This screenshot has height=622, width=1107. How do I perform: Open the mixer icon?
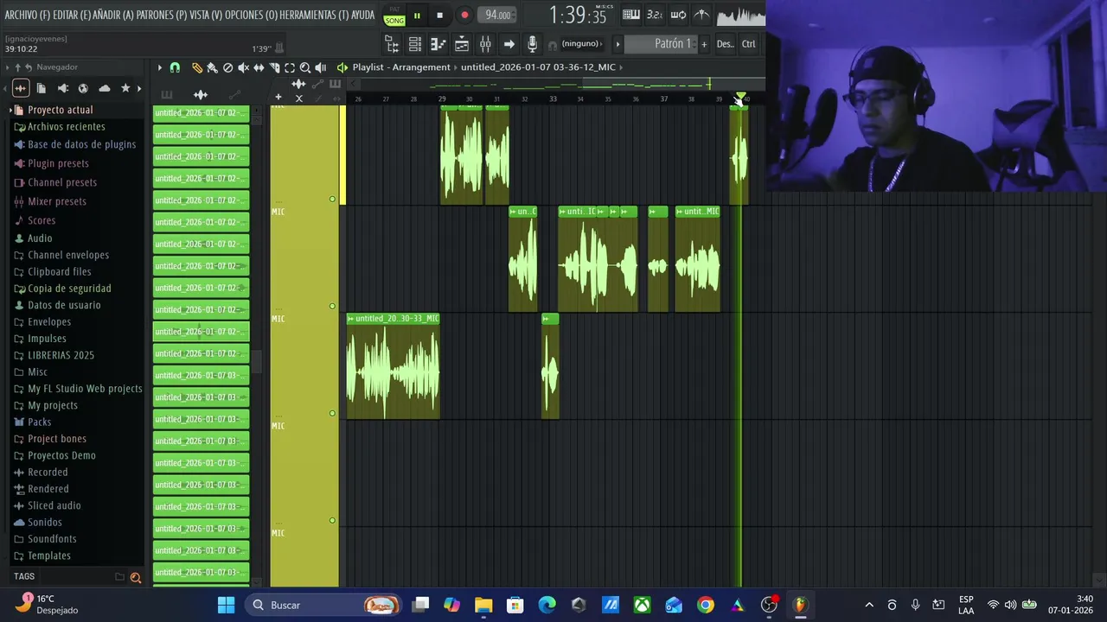tap(485, 44)
